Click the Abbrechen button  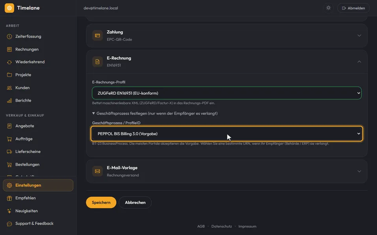135,202
